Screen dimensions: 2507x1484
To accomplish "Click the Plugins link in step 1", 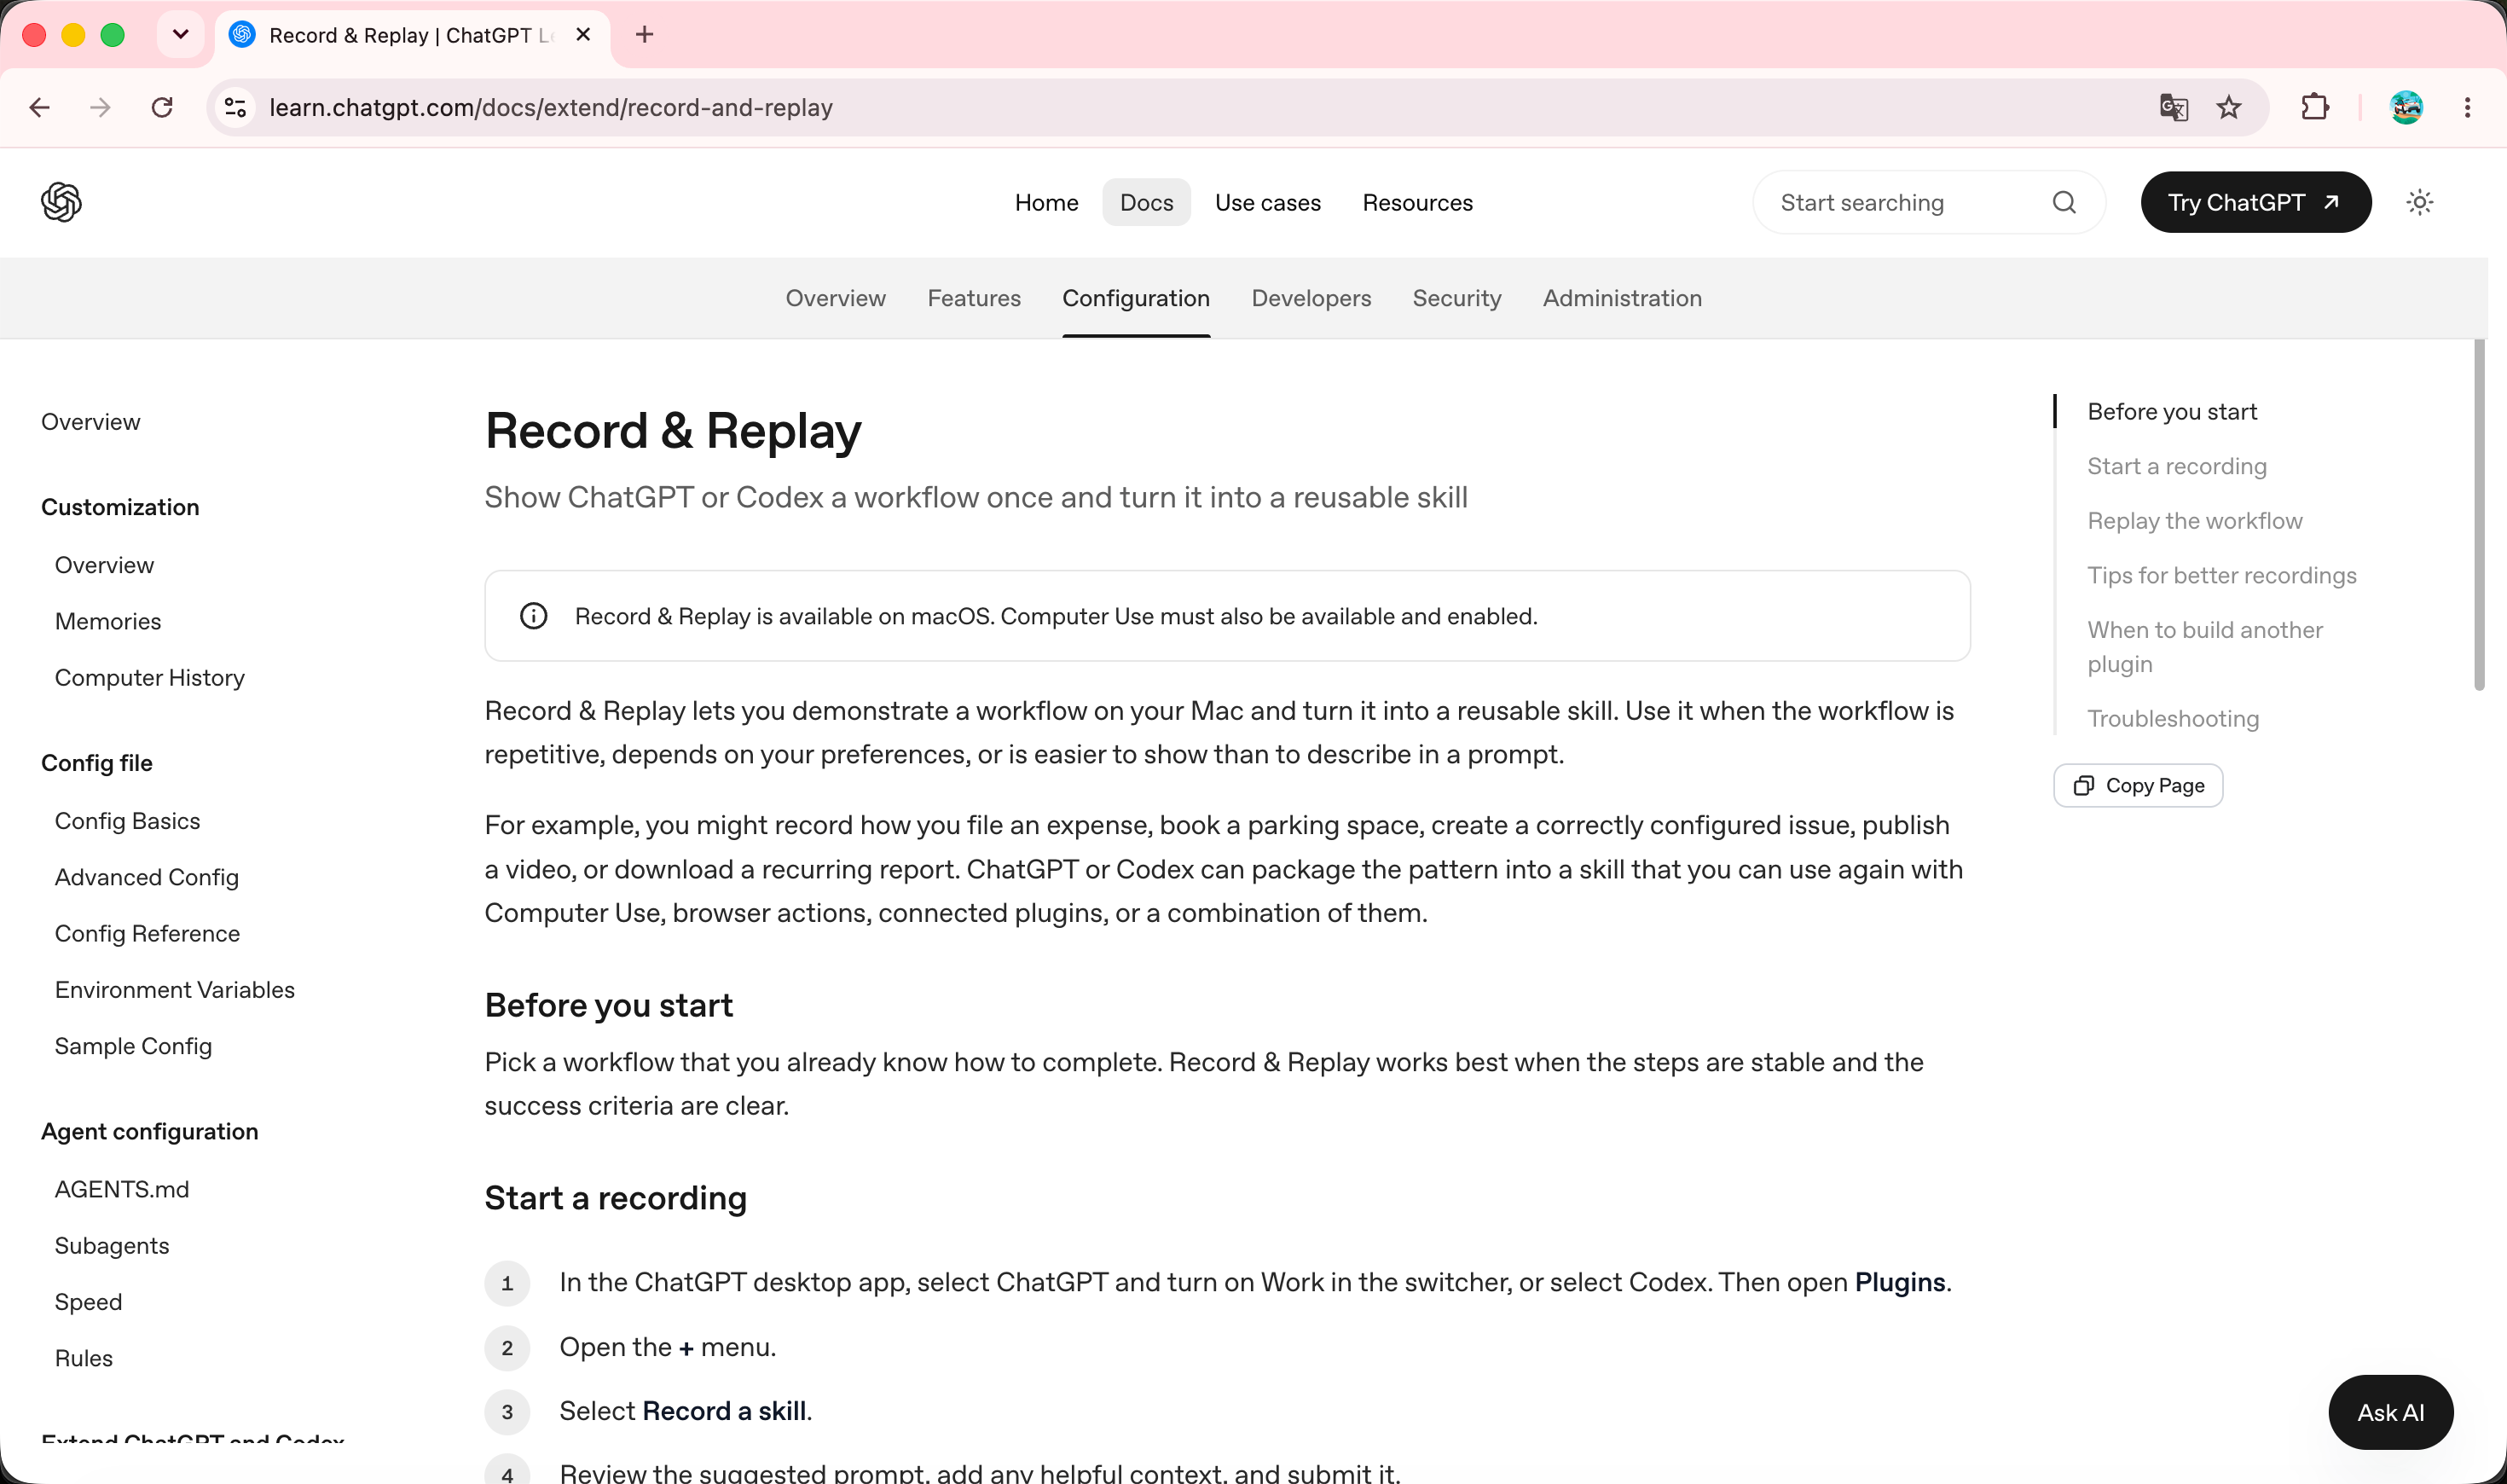I will click(x=1899, y=1282).
